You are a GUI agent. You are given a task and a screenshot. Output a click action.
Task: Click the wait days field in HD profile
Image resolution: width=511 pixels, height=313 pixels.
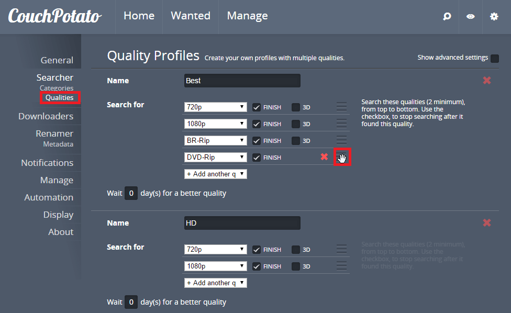pyautogui.click(x=131, y=302)
